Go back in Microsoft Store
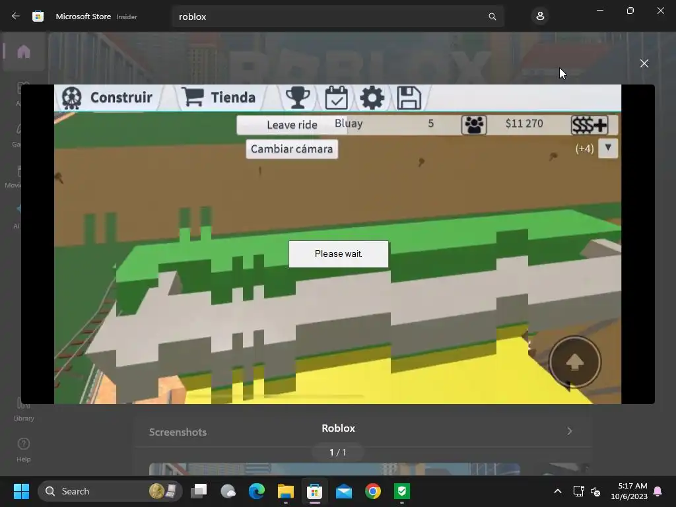 [x=16, y=17]
